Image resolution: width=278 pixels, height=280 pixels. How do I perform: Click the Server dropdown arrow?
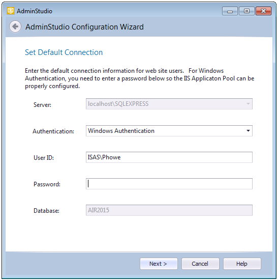[x=248, y=104]
